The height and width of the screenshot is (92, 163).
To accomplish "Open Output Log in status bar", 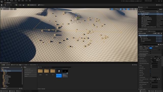I will 12,91.
